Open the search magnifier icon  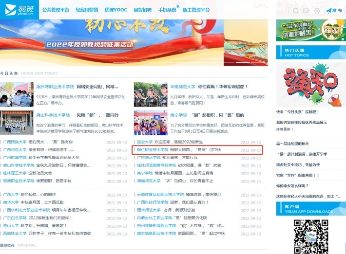coord(296,11)
